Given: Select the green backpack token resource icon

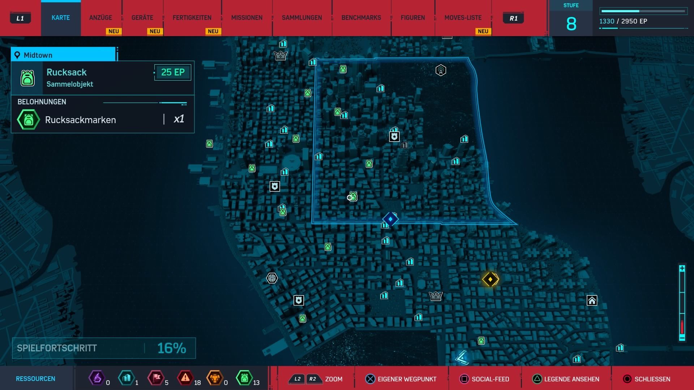Looking at the screenshot, I should [244, 378].
